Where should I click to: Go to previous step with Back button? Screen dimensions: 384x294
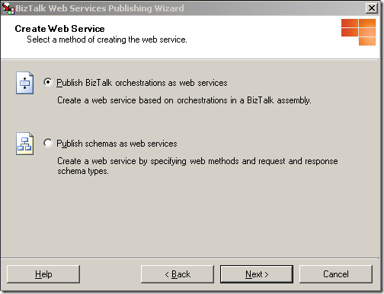178,274
